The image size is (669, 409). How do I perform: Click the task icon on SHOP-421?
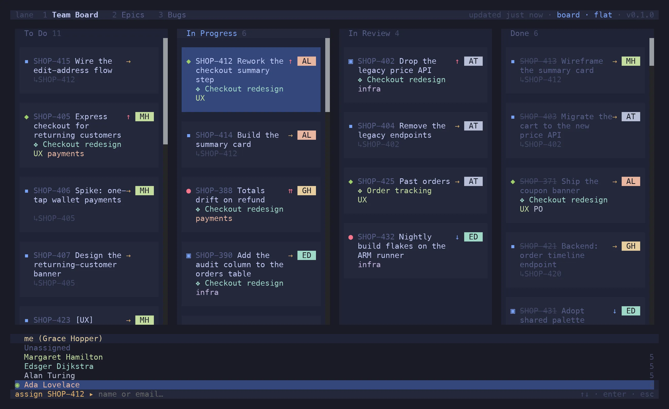tap(513, 247)
